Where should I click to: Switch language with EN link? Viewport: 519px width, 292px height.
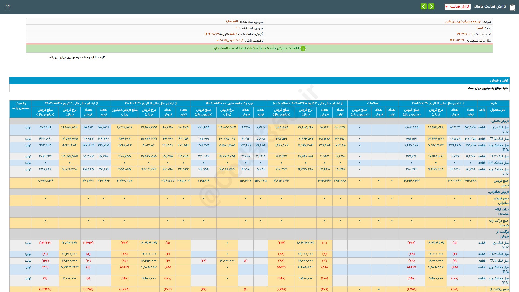(8, 6)
